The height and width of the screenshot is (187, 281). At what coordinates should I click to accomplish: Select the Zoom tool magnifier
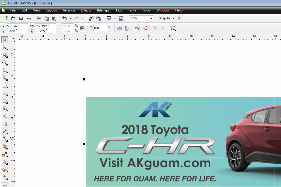(x=5, y=63)
